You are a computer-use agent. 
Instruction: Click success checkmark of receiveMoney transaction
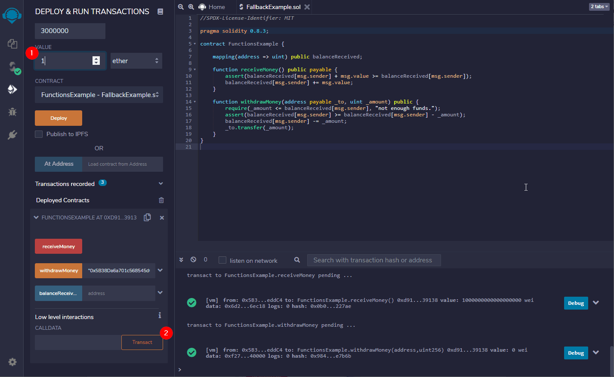pyautogui.click(x=192, y=303)
